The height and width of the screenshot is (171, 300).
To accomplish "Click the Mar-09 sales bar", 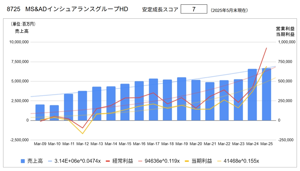I will 40,113.
